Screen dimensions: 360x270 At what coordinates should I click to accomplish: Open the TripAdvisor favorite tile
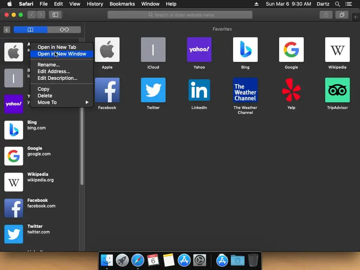pyautogui.click(x=337, y=90)
